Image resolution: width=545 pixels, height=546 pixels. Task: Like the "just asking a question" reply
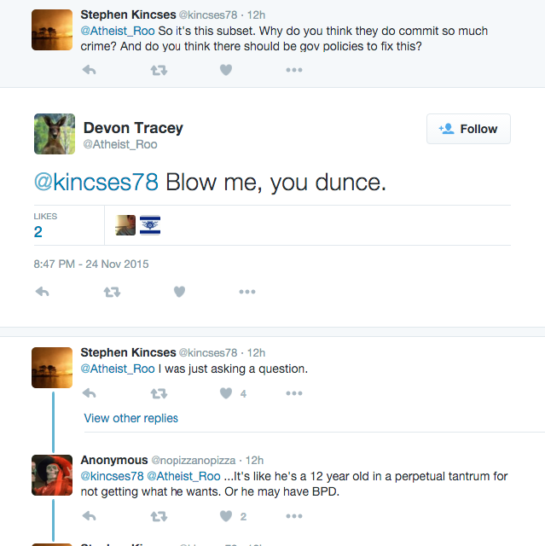[x=226, y=393]
